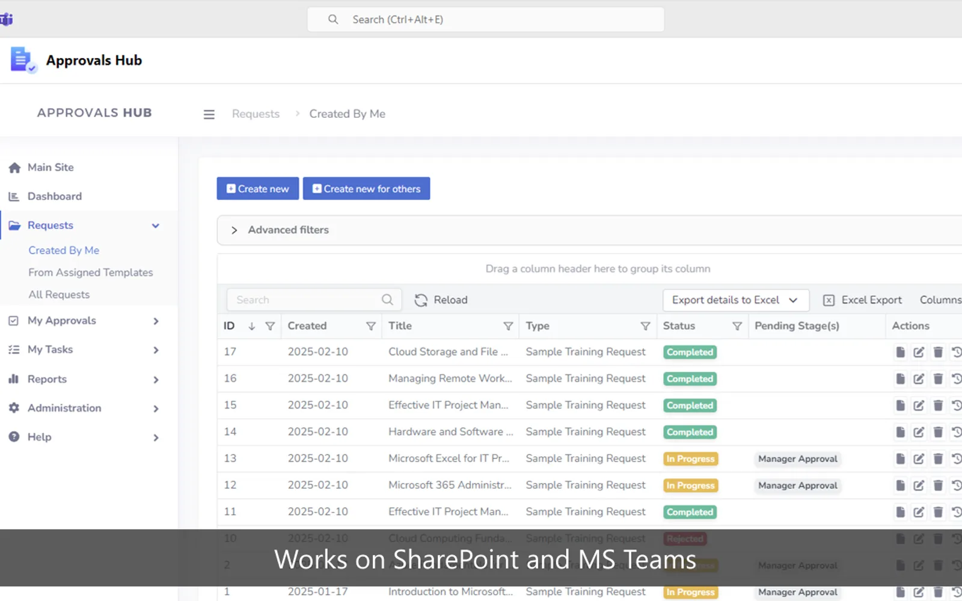Image resolution: width=962 pixels, height=601 pixels.
Task: View document icon for request 17
Action: tap(900, 352)
